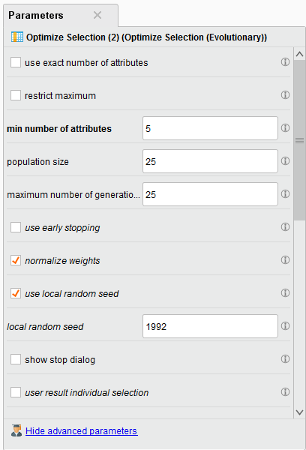Open info icon for normalize weights
This screenshot has width=306, height=450.
tap(285, 260)
